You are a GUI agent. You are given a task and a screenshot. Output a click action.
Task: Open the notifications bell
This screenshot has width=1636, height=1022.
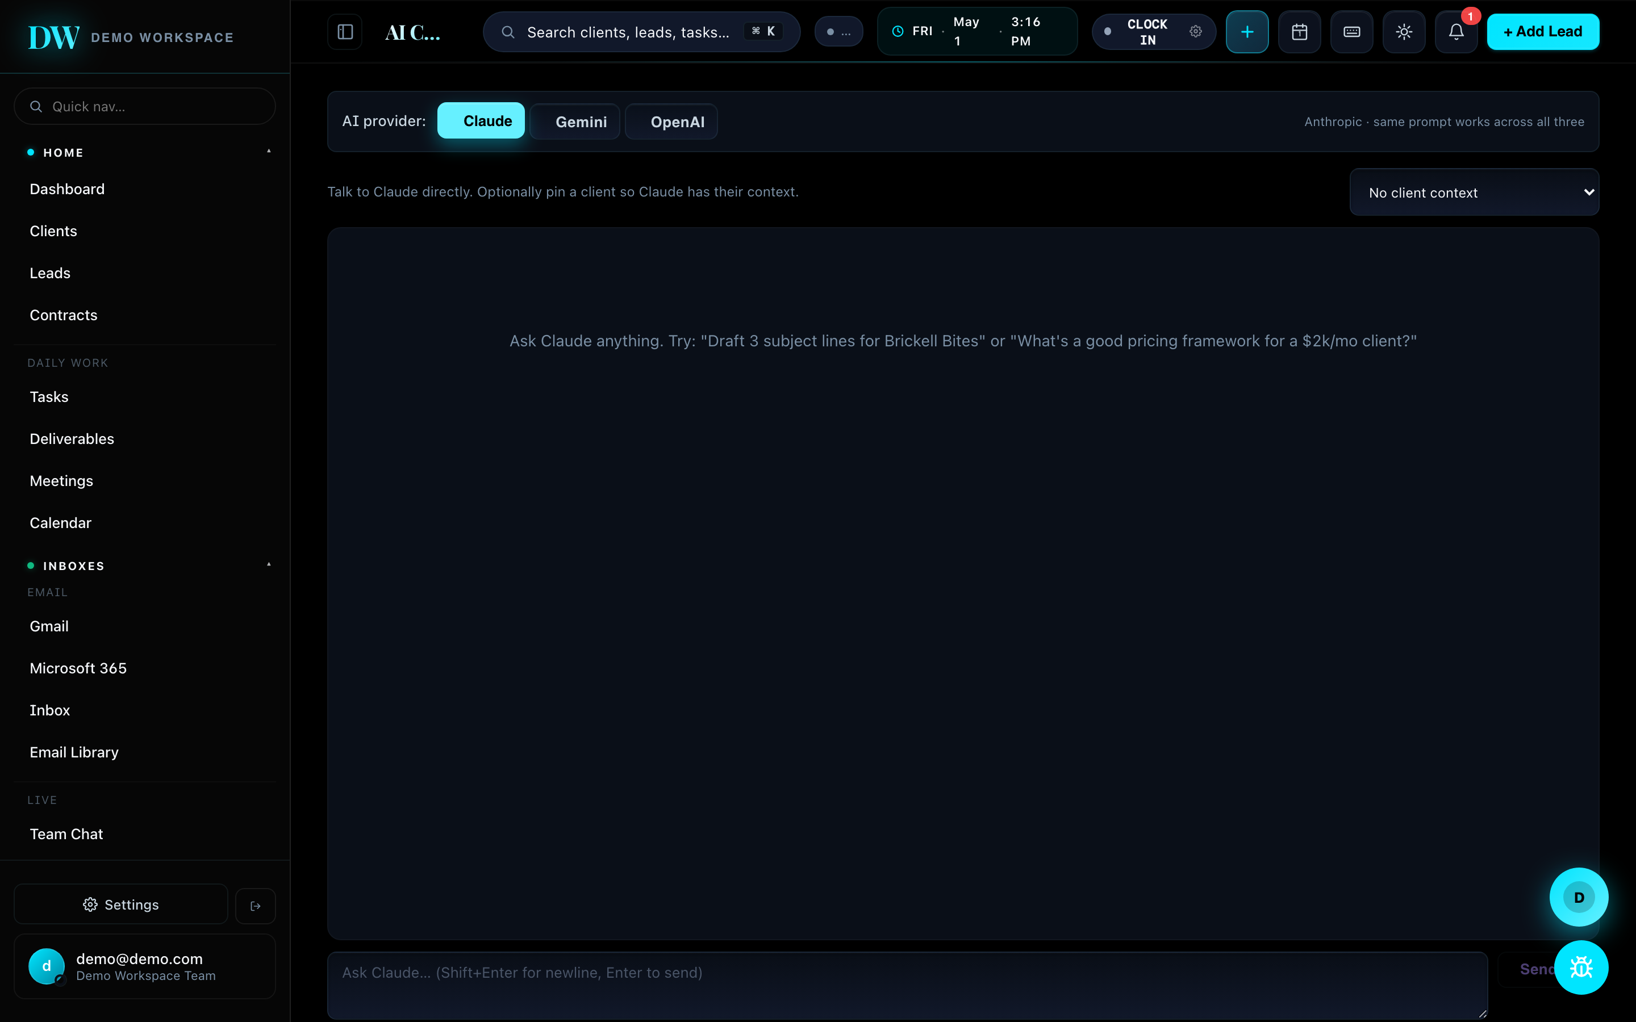pos(1456,32)
